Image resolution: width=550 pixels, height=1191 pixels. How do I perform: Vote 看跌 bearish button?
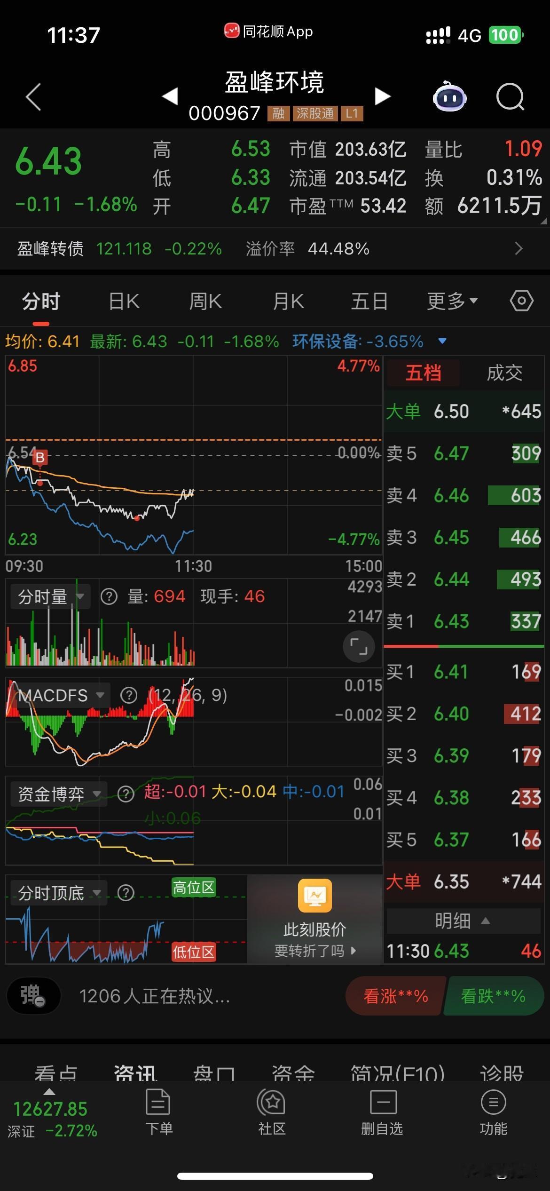tap(493, 996)
